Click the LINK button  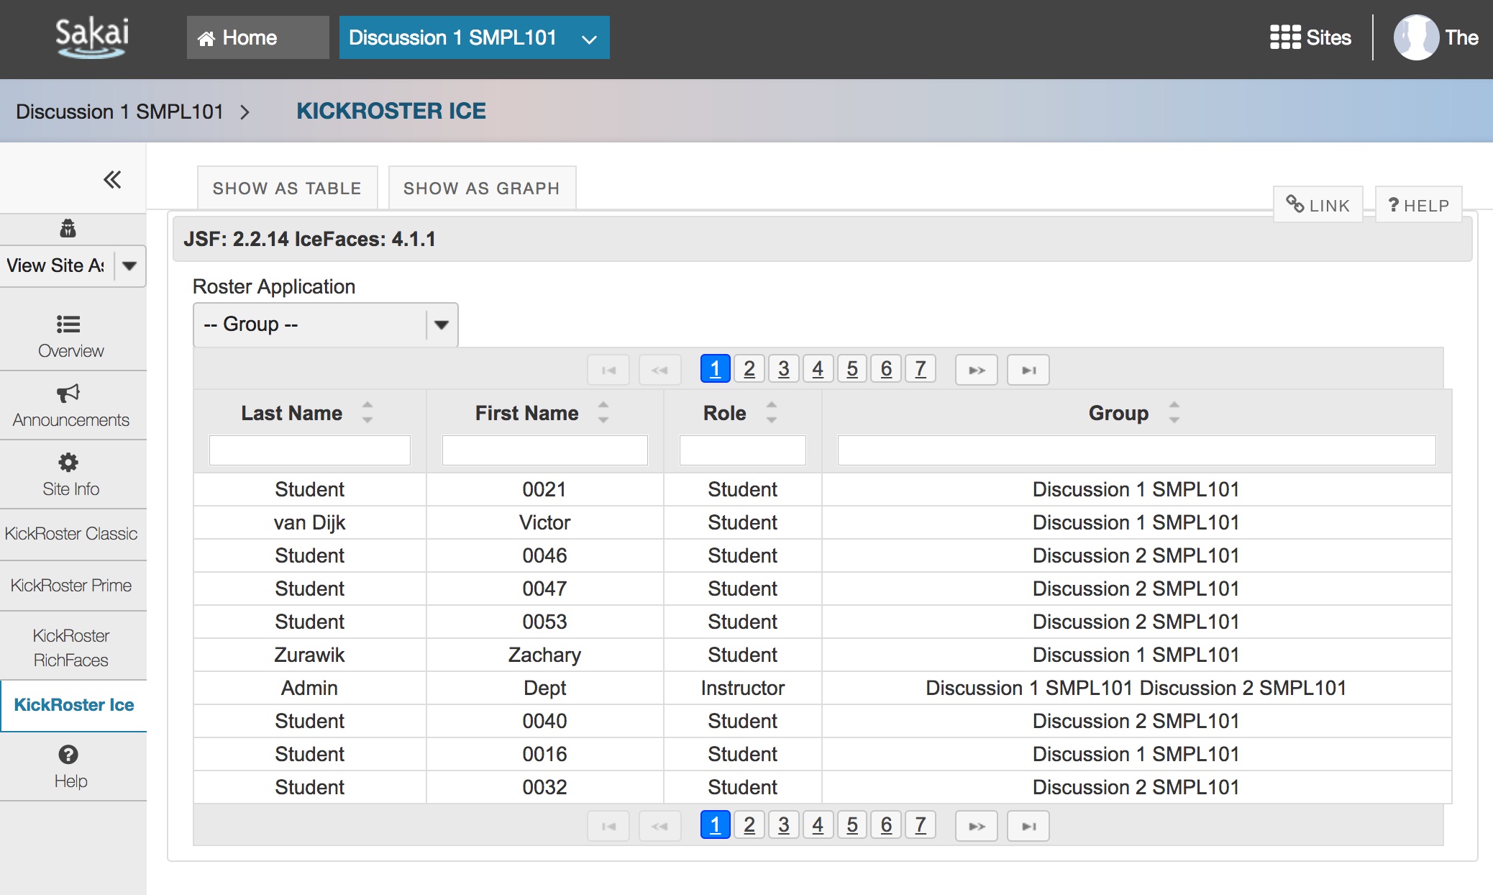pos(1318,206)
